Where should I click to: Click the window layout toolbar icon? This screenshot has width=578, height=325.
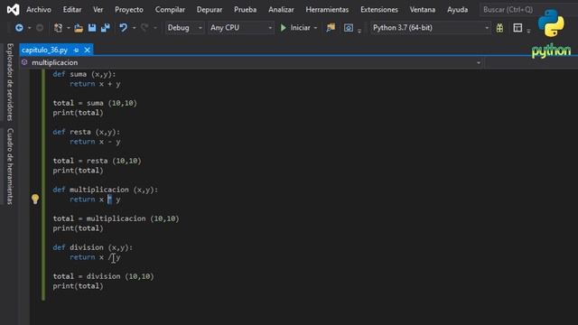517,28
